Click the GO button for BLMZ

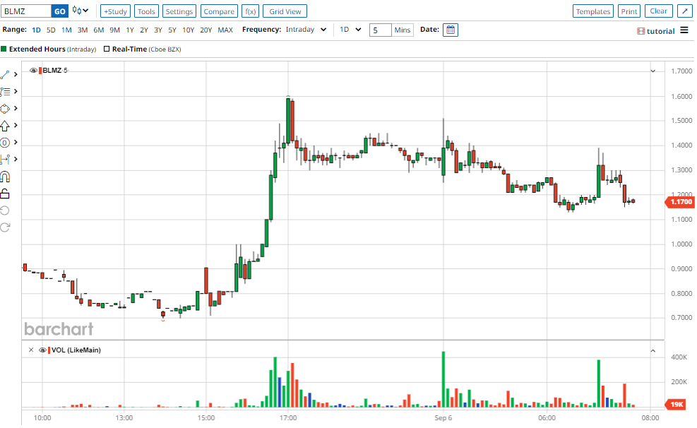pos(59,11)
